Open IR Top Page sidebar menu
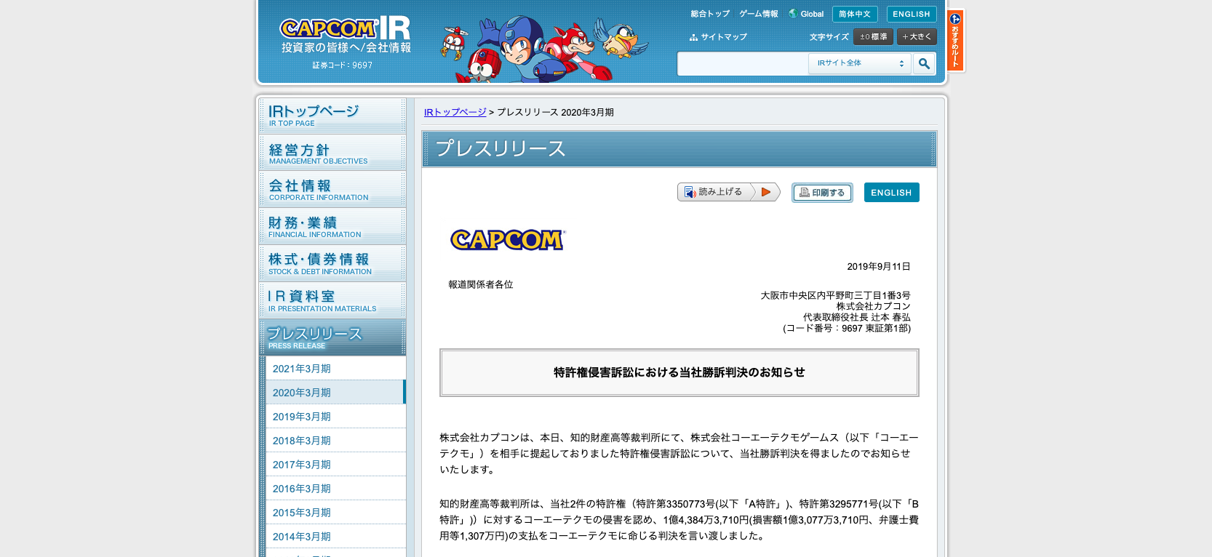Viewport: 1212px width, 557px height. coord(332,116)
